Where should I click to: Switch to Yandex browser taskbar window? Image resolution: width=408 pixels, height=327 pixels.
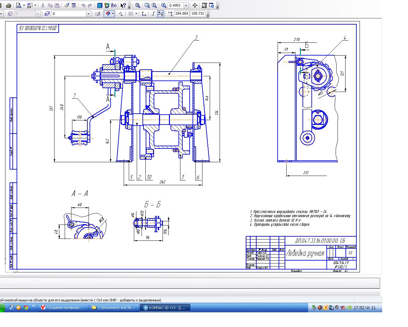pyautogui.click(x=63, y=308)
